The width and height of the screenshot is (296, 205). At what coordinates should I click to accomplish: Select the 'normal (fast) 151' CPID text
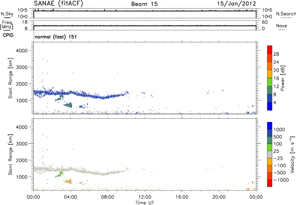(56, 37)
